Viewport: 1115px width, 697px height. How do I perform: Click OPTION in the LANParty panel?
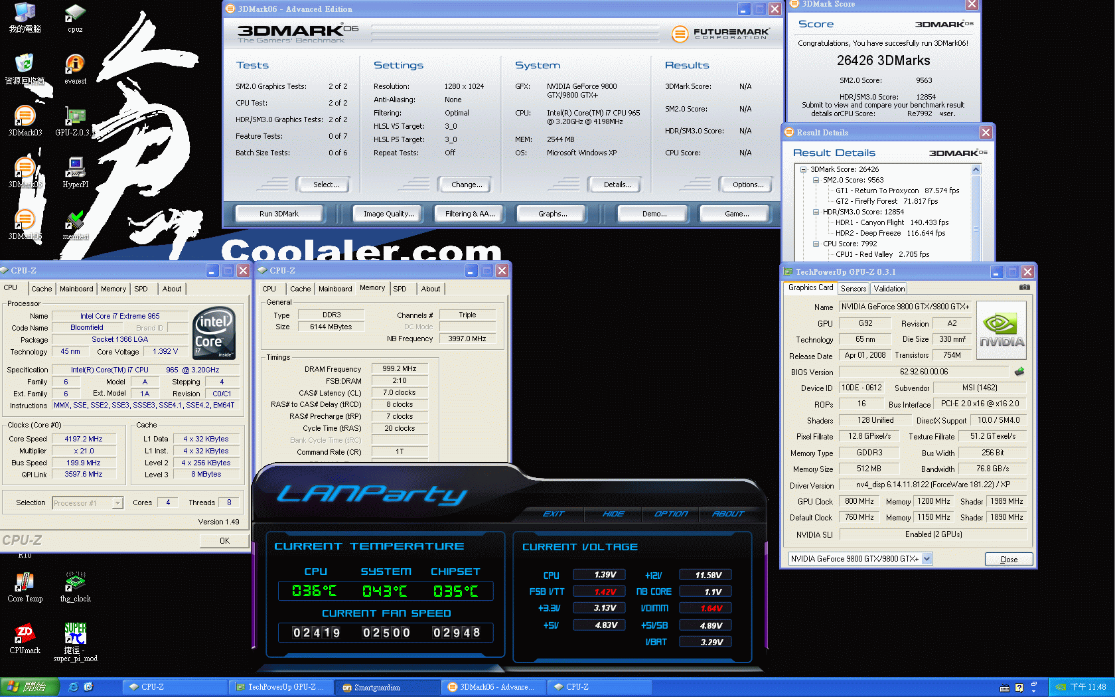click(x=671, y=514)
